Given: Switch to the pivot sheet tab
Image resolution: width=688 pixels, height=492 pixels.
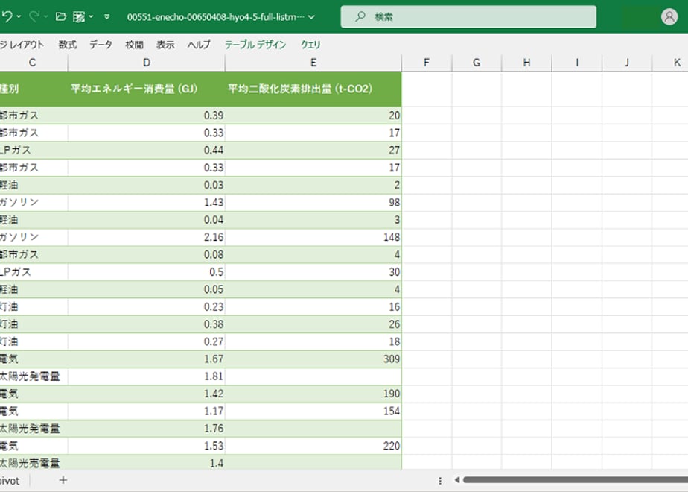Looking at the screenshot, I should (10, 481).
